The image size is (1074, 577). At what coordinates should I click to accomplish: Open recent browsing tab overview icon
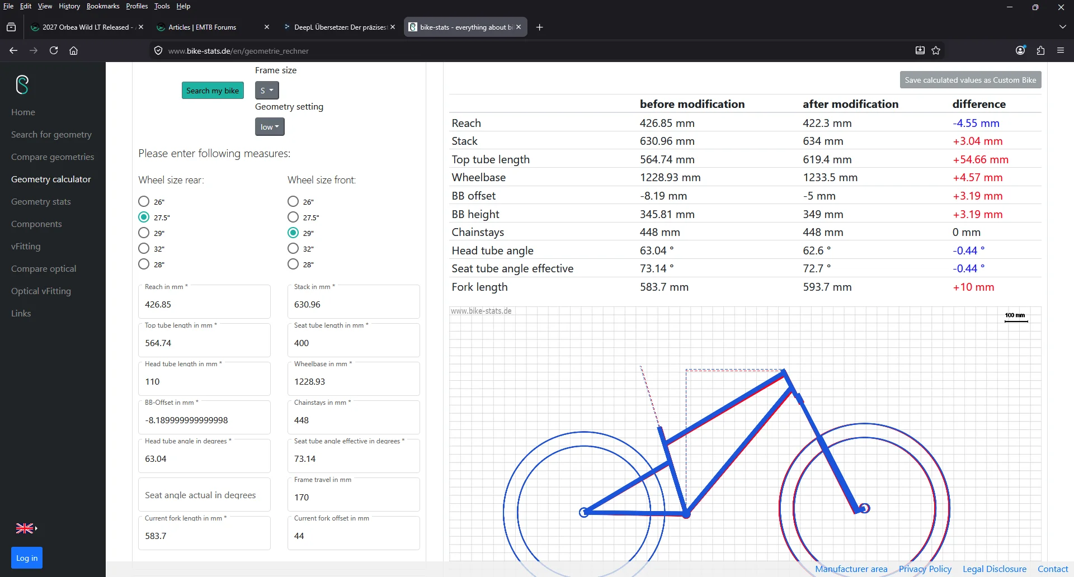pos(11,27)
